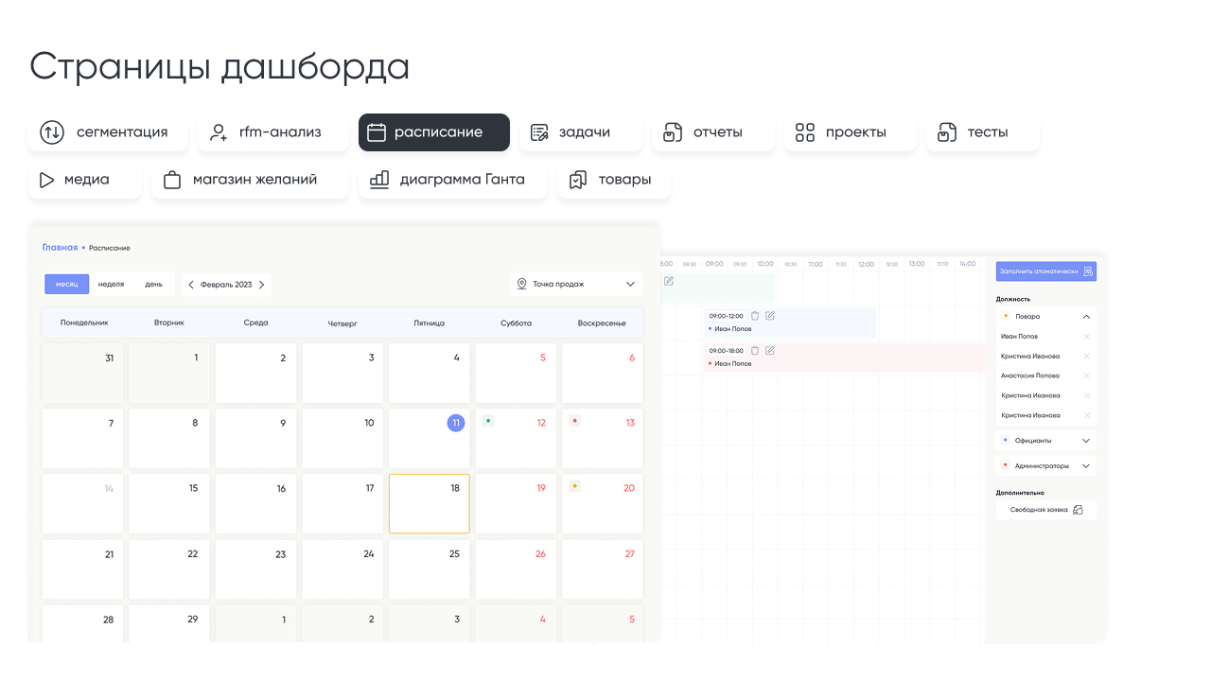The image size is (1211, 681).
Task: Click the 09:00-12:00 shift time label
Action: pyautogui.click(x=727, y=316)
